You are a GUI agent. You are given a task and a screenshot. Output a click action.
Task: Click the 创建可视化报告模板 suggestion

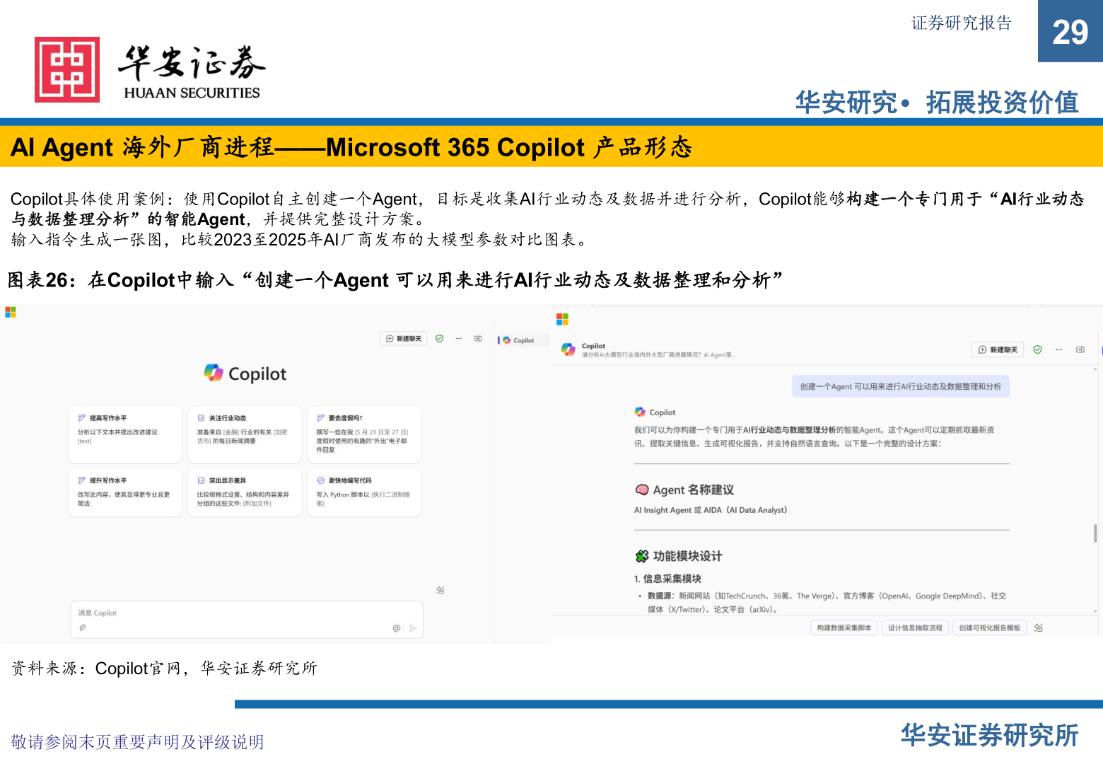[x=989, y=627]
